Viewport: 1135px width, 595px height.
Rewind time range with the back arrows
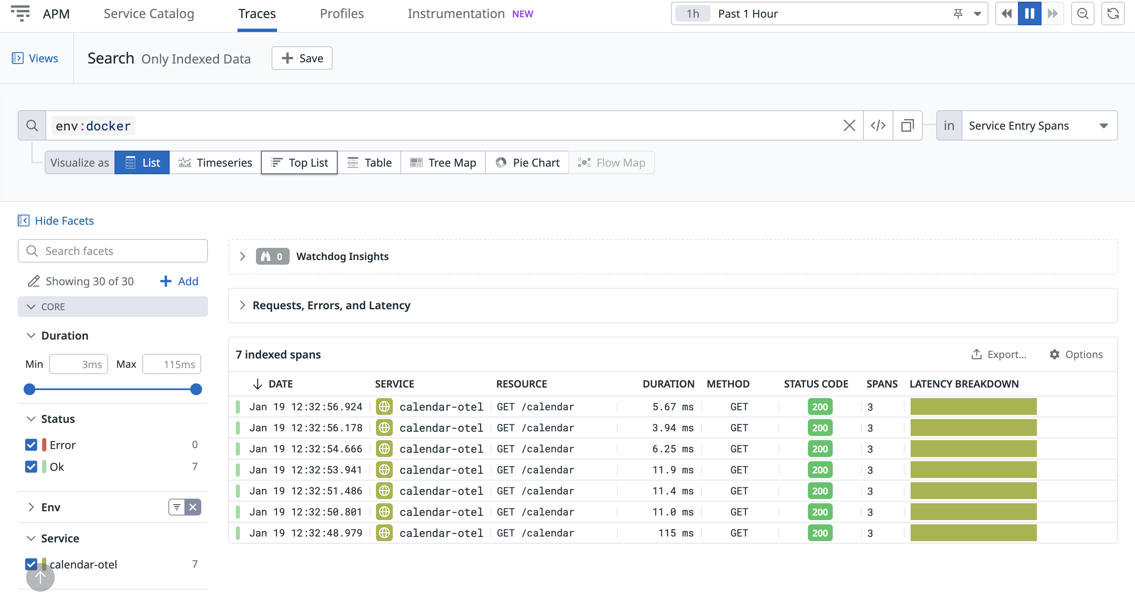[x=1006, y=13]
